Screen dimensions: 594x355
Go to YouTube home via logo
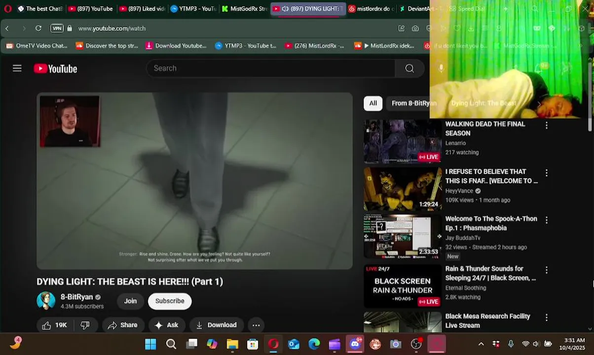(55, 69)
